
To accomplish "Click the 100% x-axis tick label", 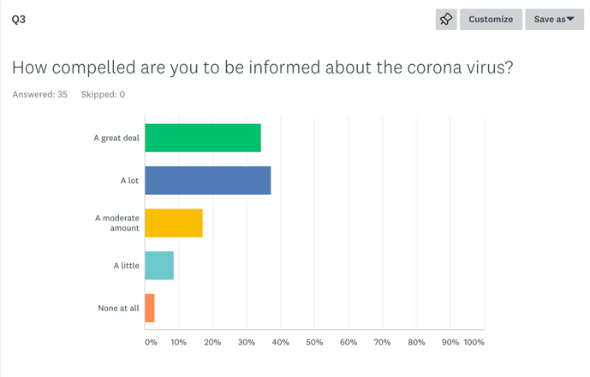I will pos(474,342).
